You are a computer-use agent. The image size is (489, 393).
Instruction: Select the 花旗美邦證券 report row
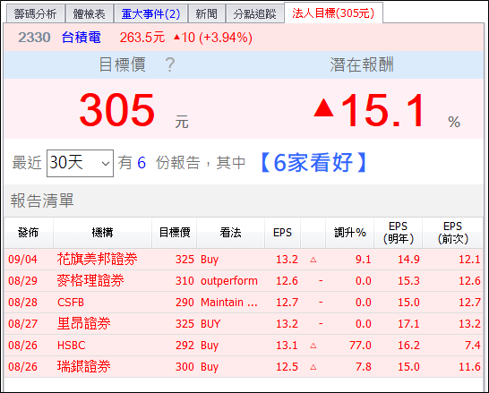[x=244, y=260]
